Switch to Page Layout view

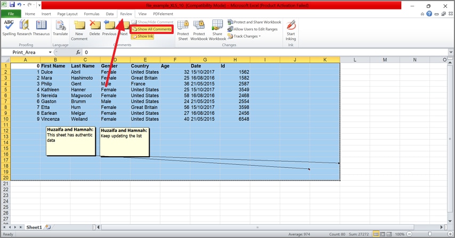[383, 234]
